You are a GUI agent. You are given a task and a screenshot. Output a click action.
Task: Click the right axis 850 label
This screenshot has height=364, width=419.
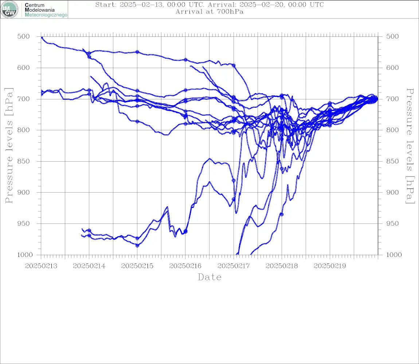392,161
